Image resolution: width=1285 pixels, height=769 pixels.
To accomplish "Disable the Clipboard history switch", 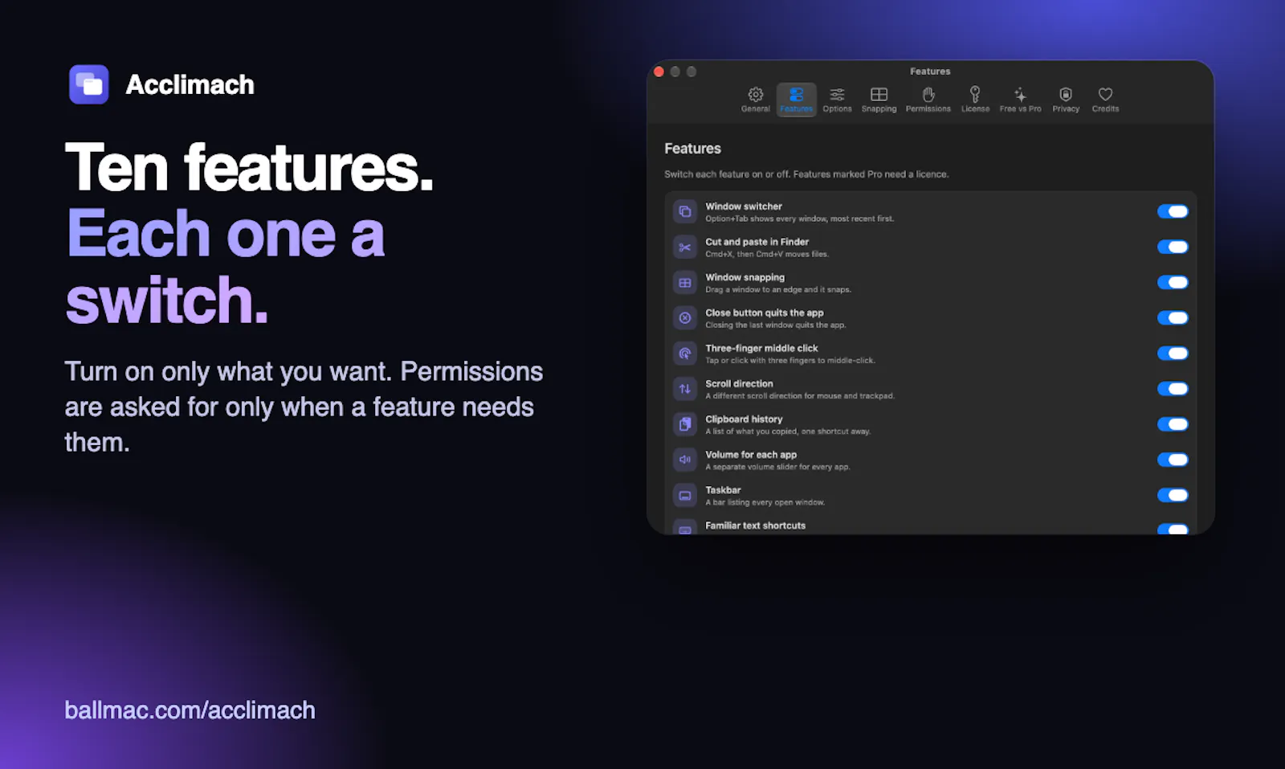I will [x=1173, y=423].
